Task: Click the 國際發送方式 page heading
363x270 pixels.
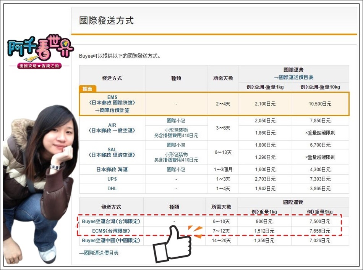Action: click(x=106, y=20)
